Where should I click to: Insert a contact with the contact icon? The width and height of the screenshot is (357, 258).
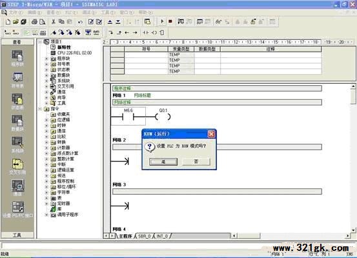146,33
